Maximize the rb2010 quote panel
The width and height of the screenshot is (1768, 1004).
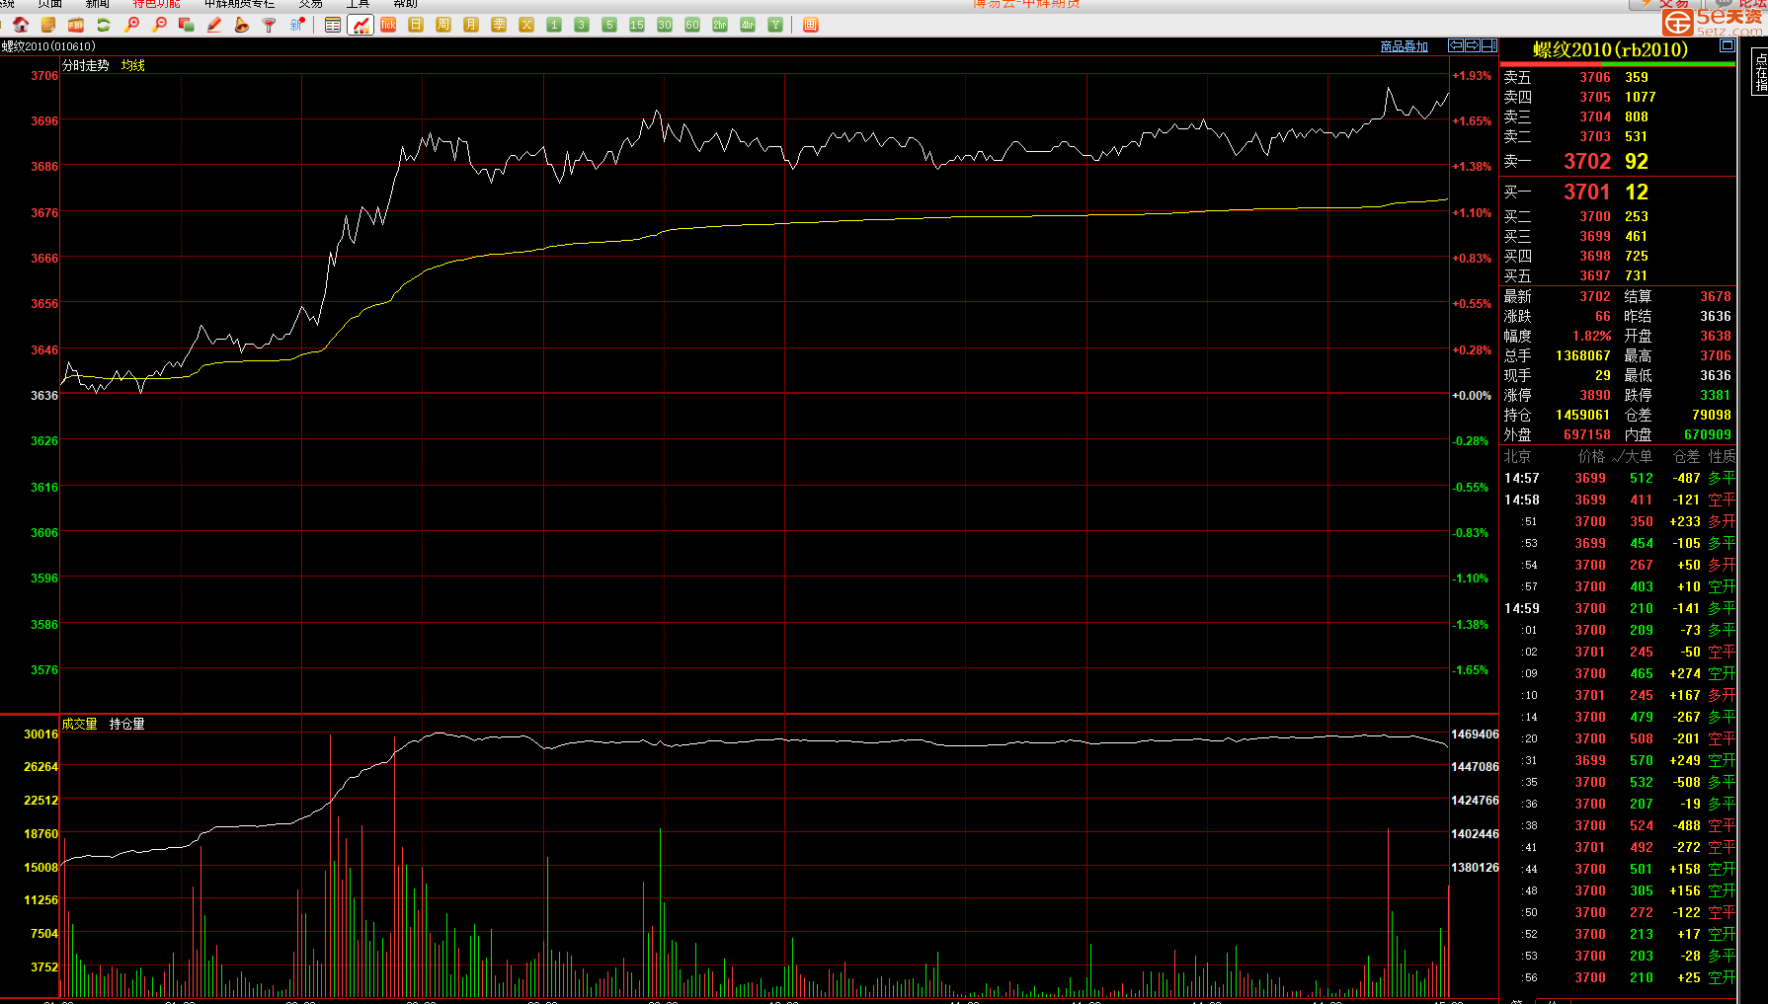(x=1728, y=45)
